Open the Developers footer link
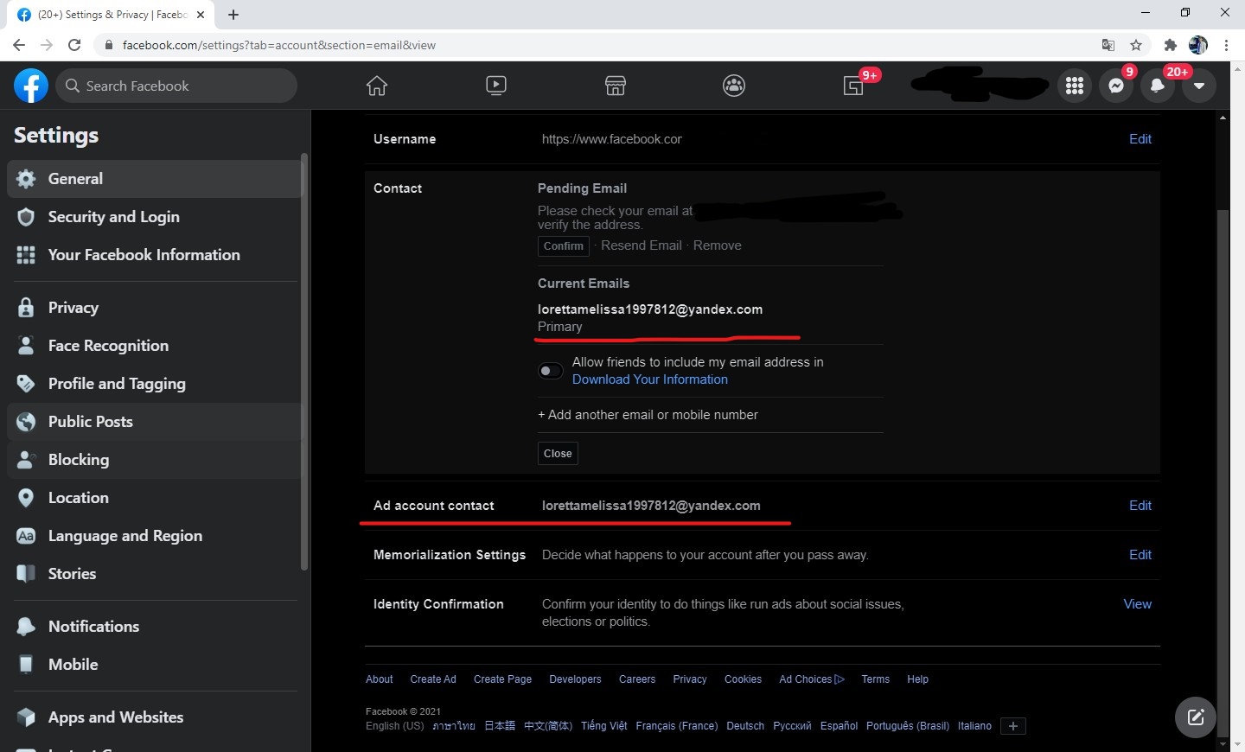The width and height of the screenshot is (1245, 752). point(575,679)
